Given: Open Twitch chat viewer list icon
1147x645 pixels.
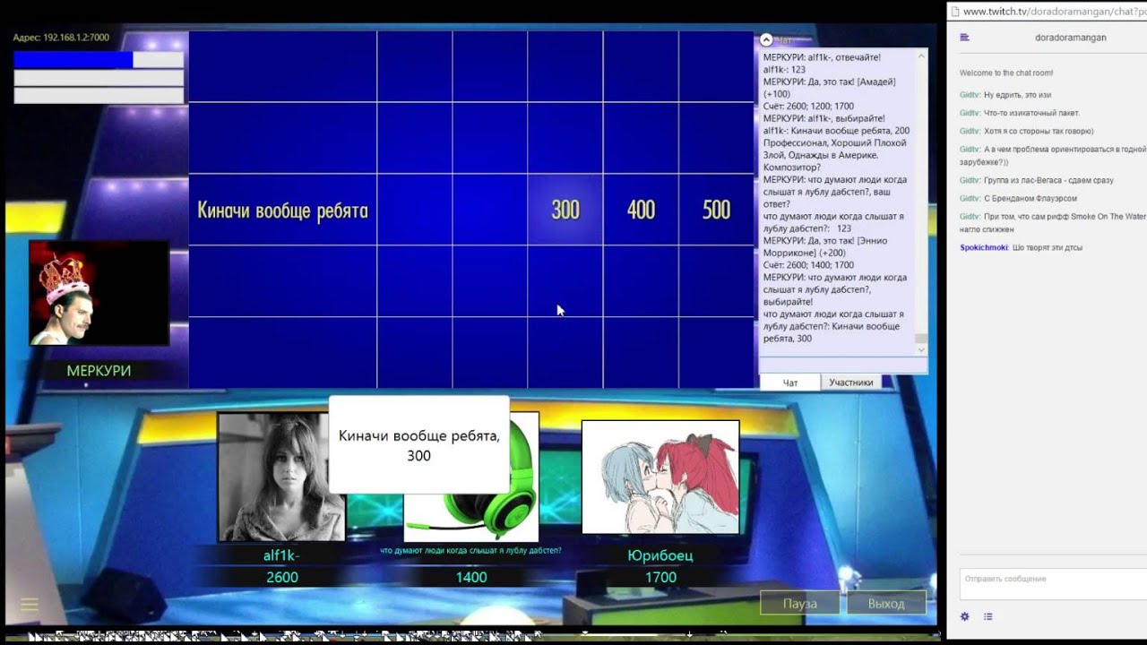Looking at the screenshot, I should (x=988, y=616).
